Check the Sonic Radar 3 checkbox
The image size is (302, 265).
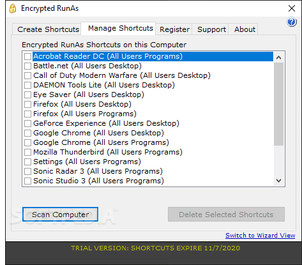pos(27,171)
